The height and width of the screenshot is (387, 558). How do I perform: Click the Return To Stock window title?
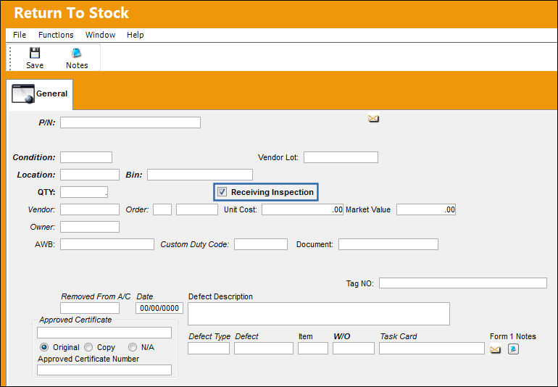(71, 13)
